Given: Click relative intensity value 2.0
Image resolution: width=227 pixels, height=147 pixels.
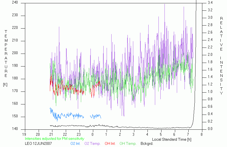Looking at the screenshot, I should (210, 55).
